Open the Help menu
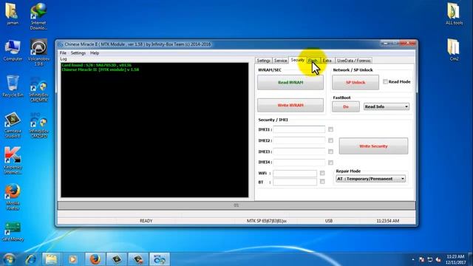Image resolution: width=473 pixels, height=266 pixels. point(95,53)
